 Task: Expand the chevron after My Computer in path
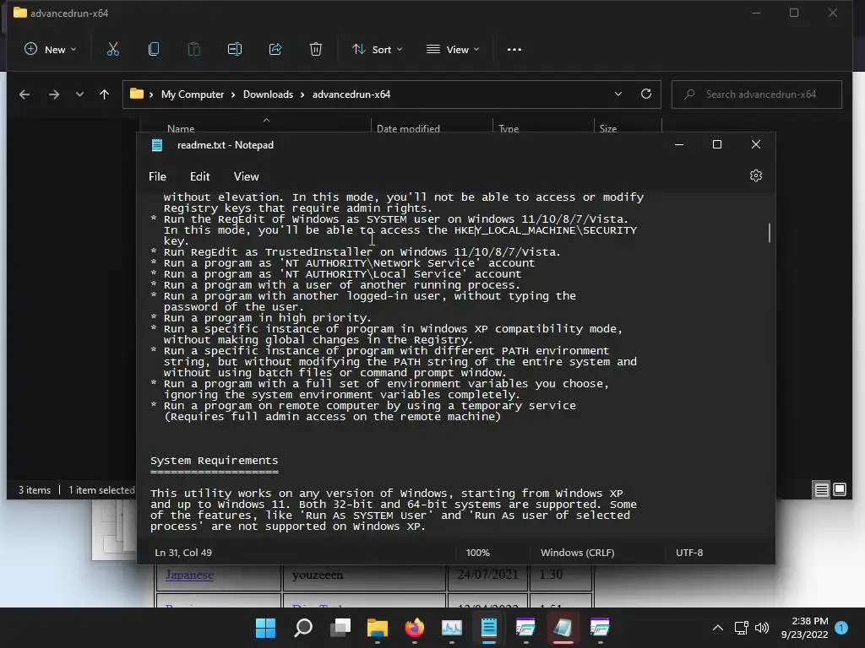click(x=233, y=94)
